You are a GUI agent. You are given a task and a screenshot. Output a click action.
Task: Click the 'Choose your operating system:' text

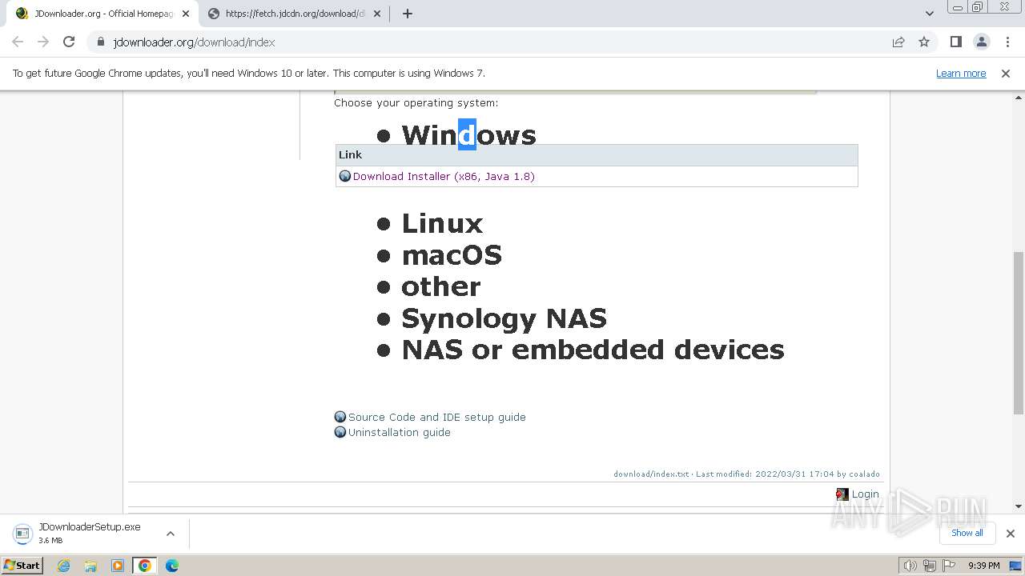[x=416, y=102]
